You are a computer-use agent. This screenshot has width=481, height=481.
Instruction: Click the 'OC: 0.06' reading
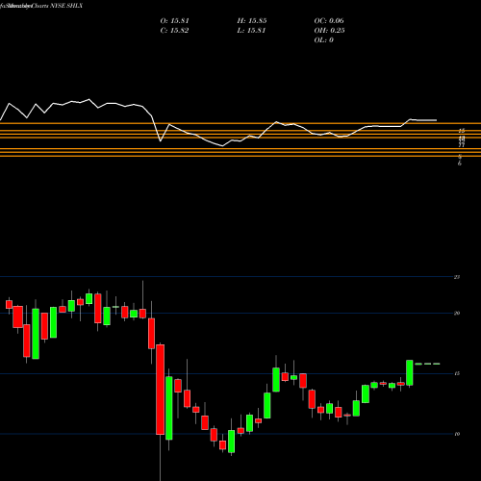(329, 21)
